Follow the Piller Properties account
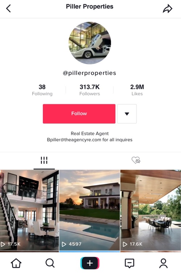 coord(79,114)
